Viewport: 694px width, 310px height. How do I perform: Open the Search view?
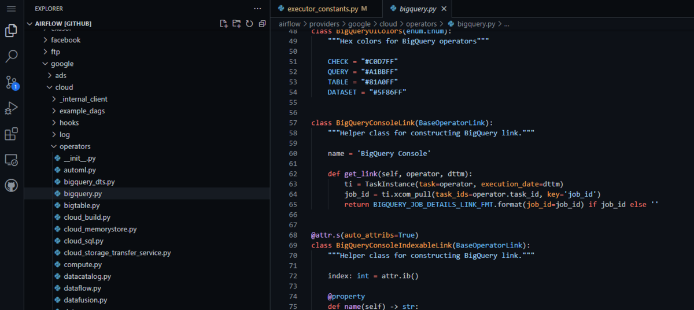click(x=11, y=56)
